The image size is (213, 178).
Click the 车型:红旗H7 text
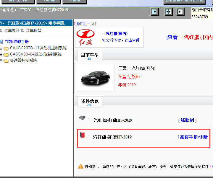point(129,76)
